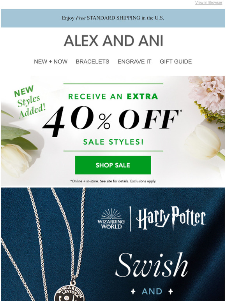Image resolution: width=226 pixels, height=301 pixels.
Task: Click the green SHOP SALE button
Action: coord(113,165)
